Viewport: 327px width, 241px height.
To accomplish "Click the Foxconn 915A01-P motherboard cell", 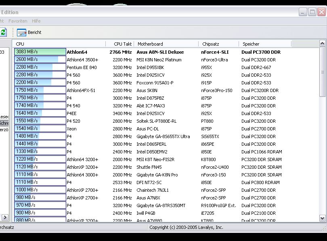I will (155, 83).
